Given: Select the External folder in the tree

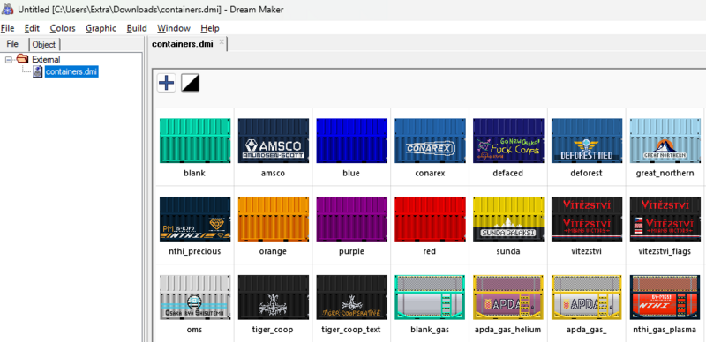Looking at the screenshot, I should pos(46,59).
